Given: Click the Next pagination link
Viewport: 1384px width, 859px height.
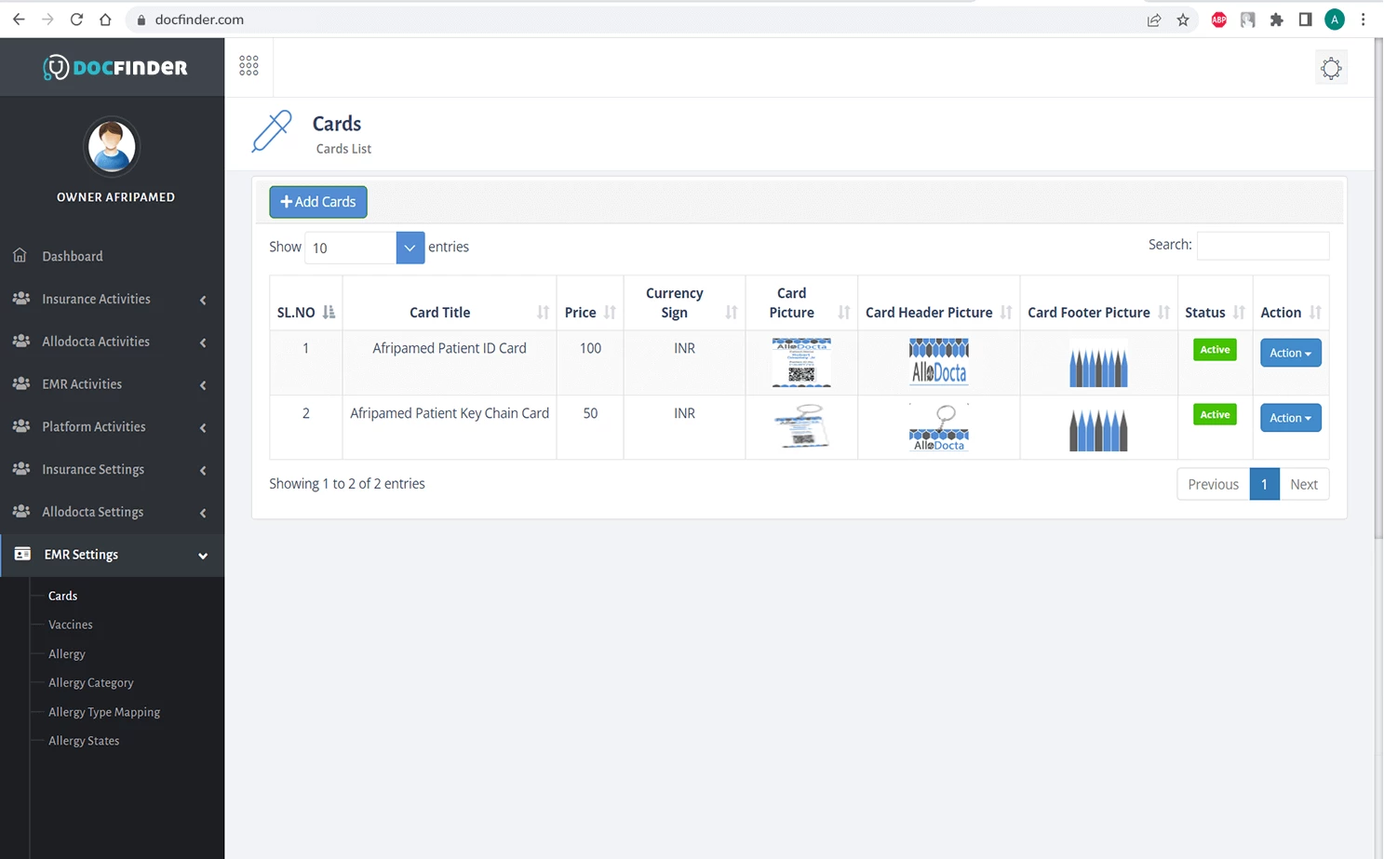Looking at the screenshot, I should pos(1303,484).
